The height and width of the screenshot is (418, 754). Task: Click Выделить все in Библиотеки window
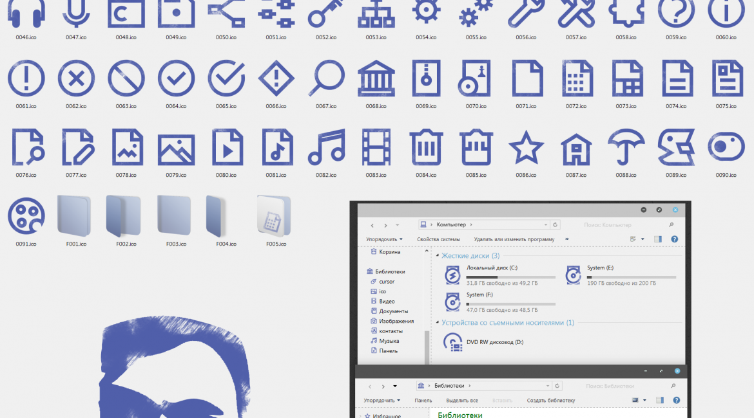(x=461, y=400)
